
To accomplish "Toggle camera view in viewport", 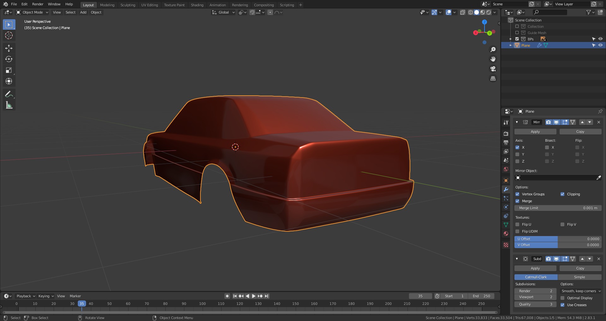I will [x=493, y=69].
